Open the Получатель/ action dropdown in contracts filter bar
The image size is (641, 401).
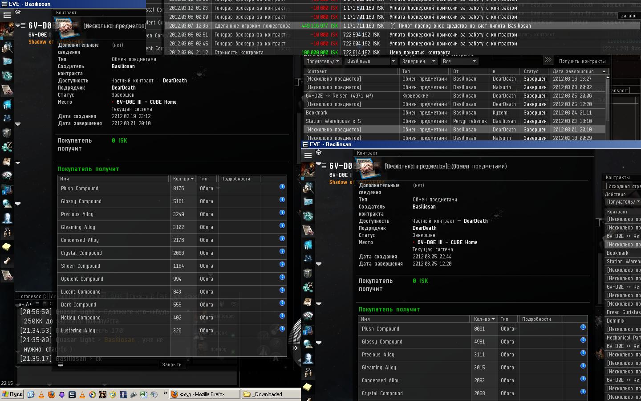tap(322, 61)
